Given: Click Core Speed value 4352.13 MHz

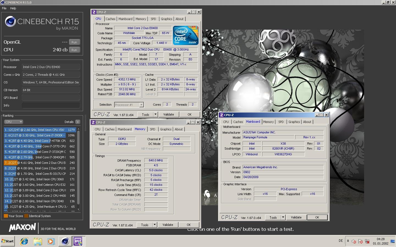Looking at the screenshot, I should [127, 80].
